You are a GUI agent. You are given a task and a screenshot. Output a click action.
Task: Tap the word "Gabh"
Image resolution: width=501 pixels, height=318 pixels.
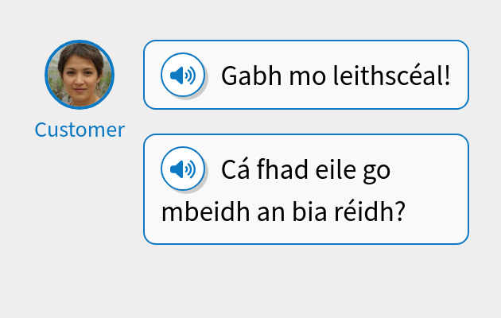click(246, 76)
